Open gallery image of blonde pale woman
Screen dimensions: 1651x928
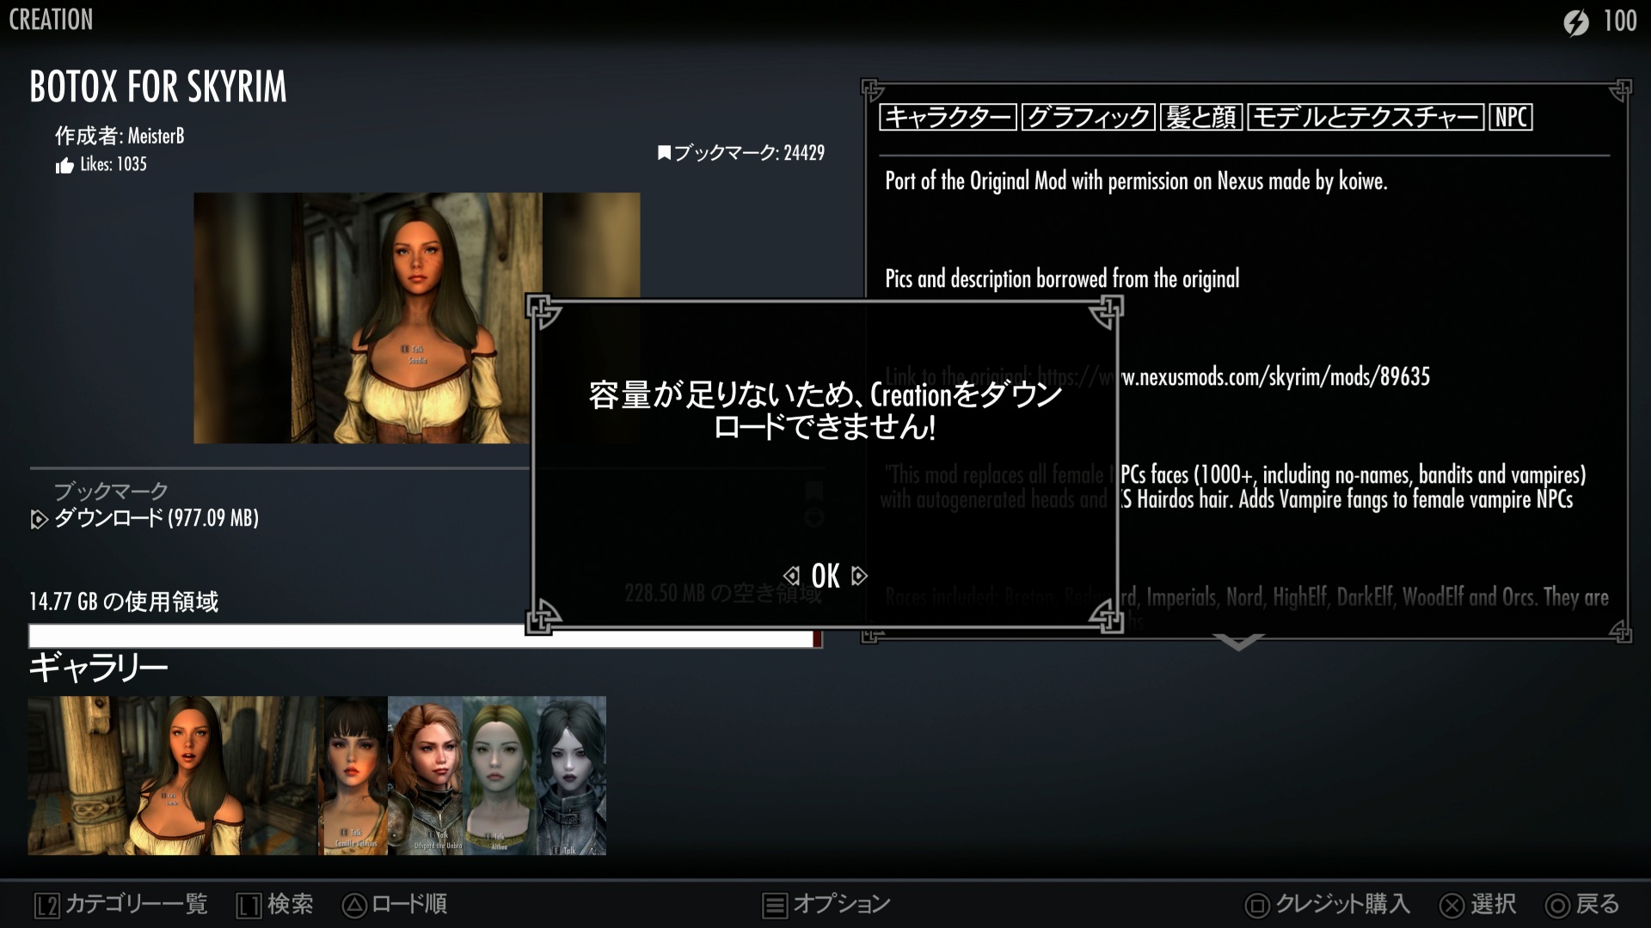pos(500,775)
